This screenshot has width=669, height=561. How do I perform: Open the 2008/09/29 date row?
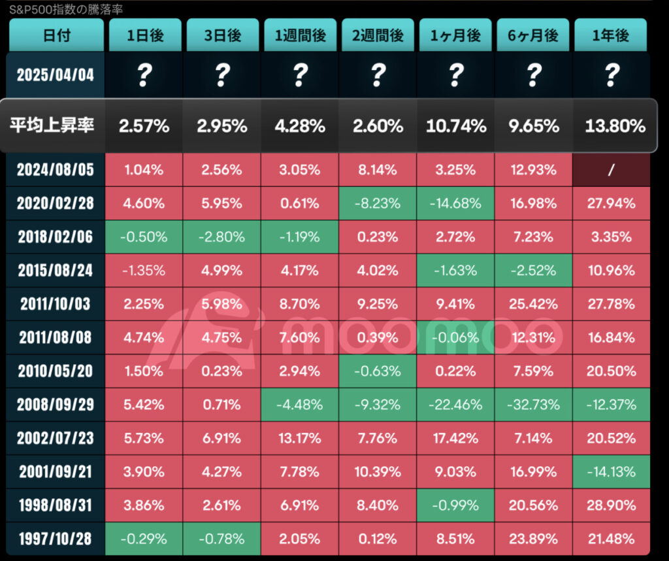click(x=56, y=405)
